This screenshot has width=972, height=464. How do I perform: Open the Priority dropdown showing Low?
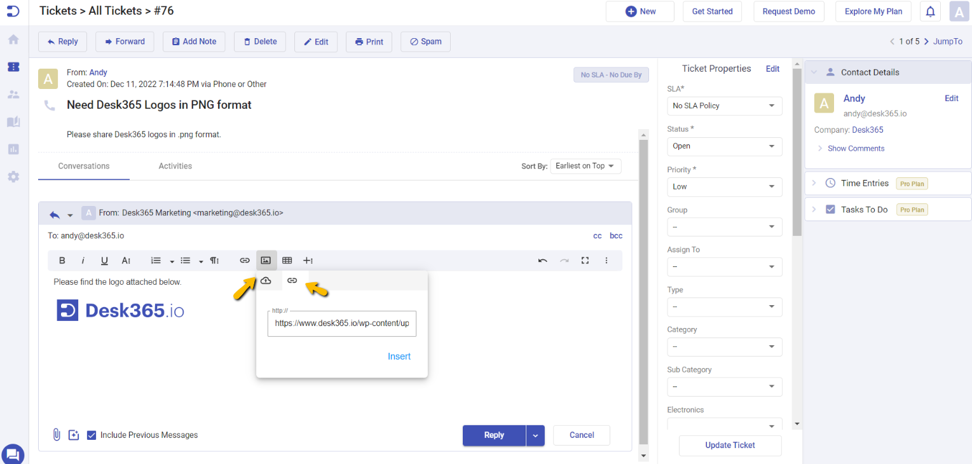pos(725,187)
